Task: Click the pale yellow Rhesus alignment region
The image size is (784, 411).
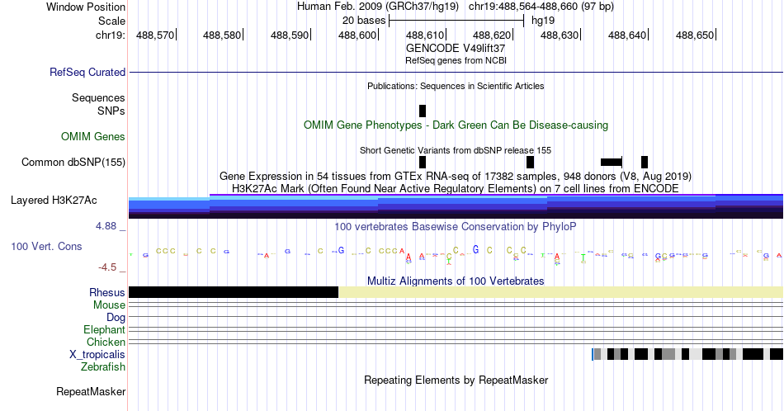Action: (x=560, y=292)
